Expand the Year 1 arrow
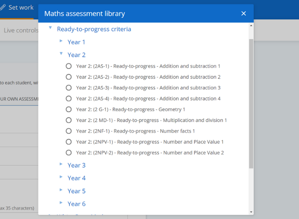 [x=61, y=41]
